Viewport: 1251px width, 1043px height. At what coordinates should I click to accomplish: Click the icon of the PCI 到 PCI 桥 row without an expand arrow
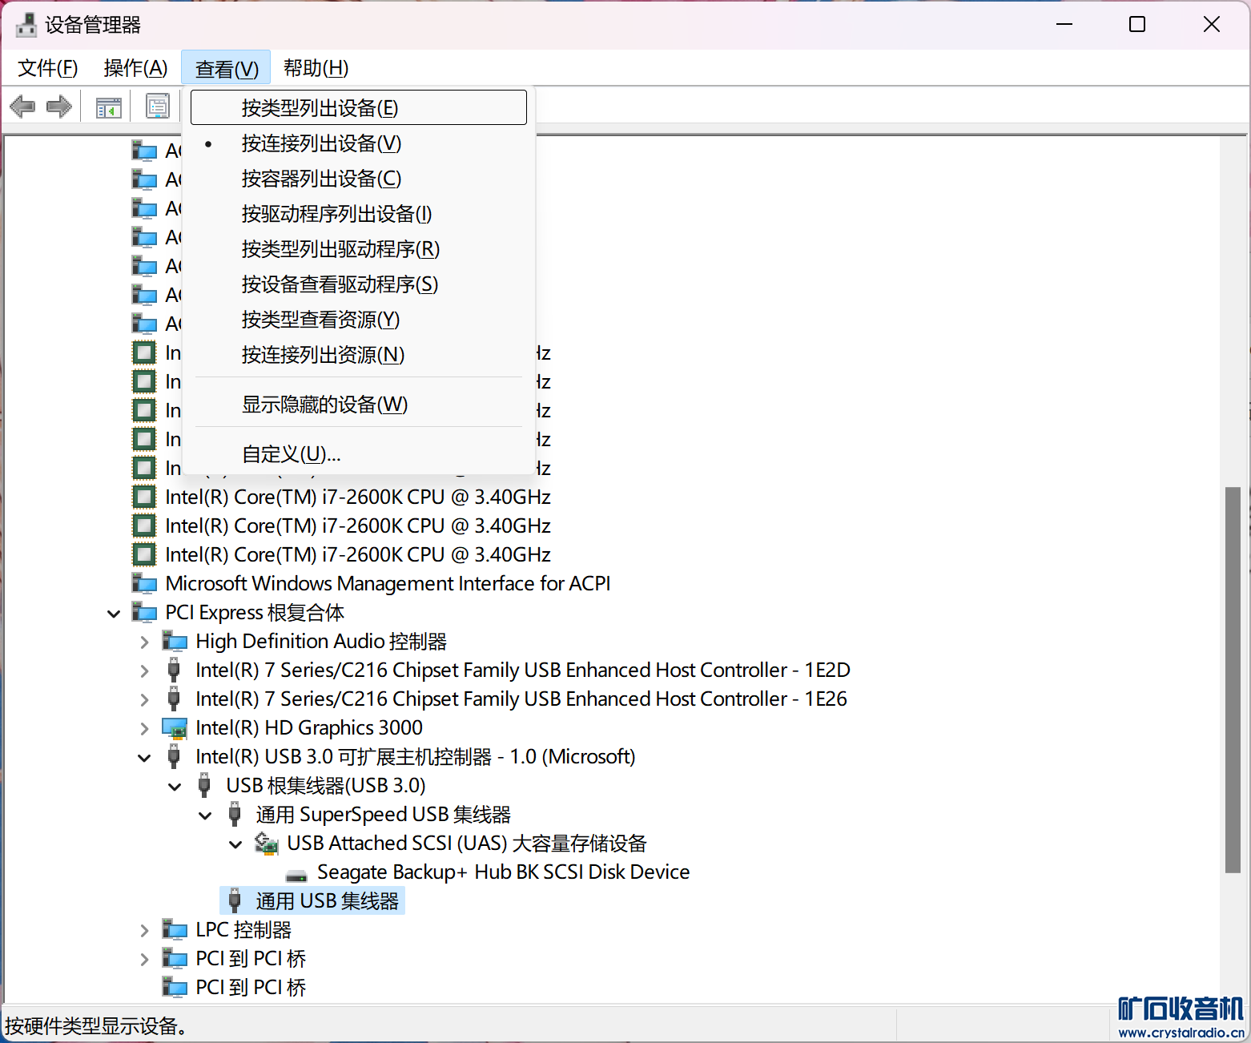175,987
